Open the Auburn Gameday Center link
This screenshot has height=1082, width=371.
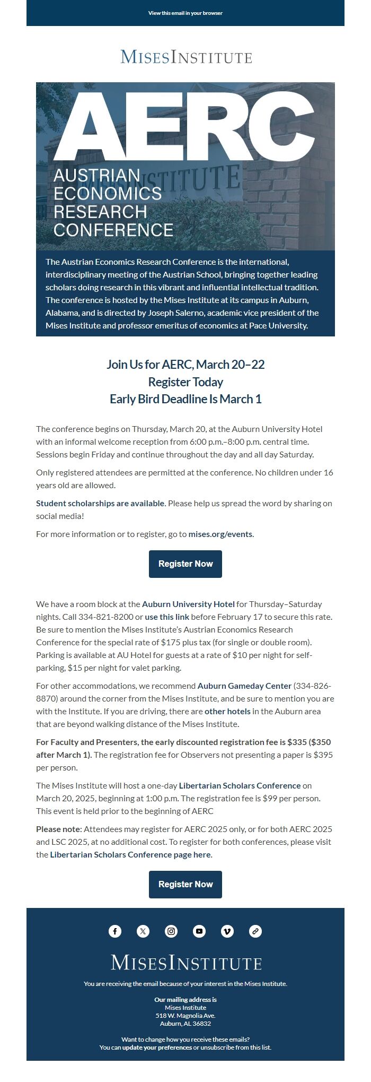click(244, 686)
